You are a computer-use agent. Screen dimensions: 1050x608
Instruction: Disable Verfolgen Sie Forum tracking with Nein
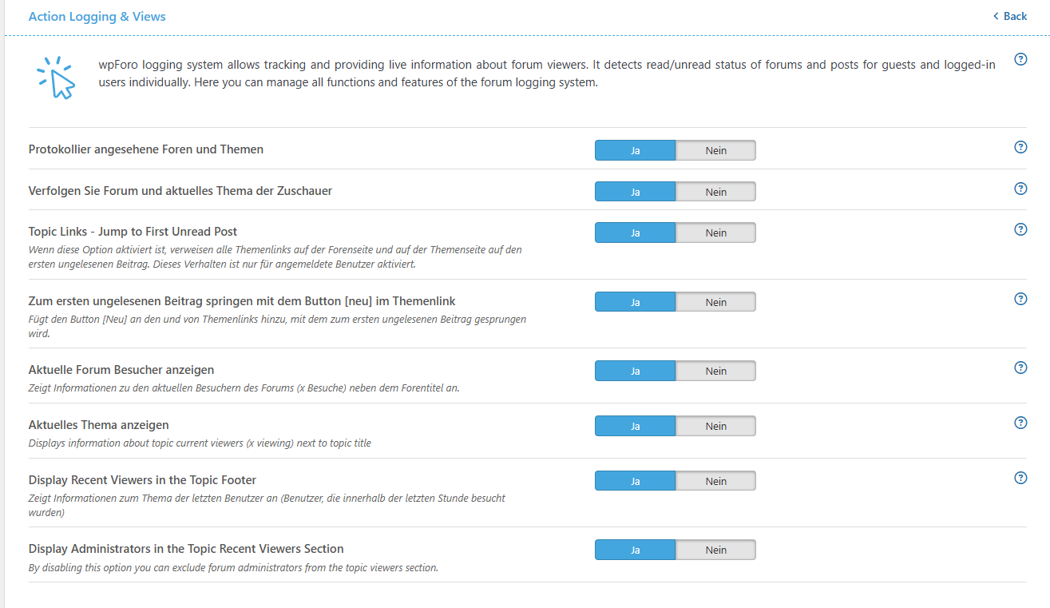coord(715,192)
